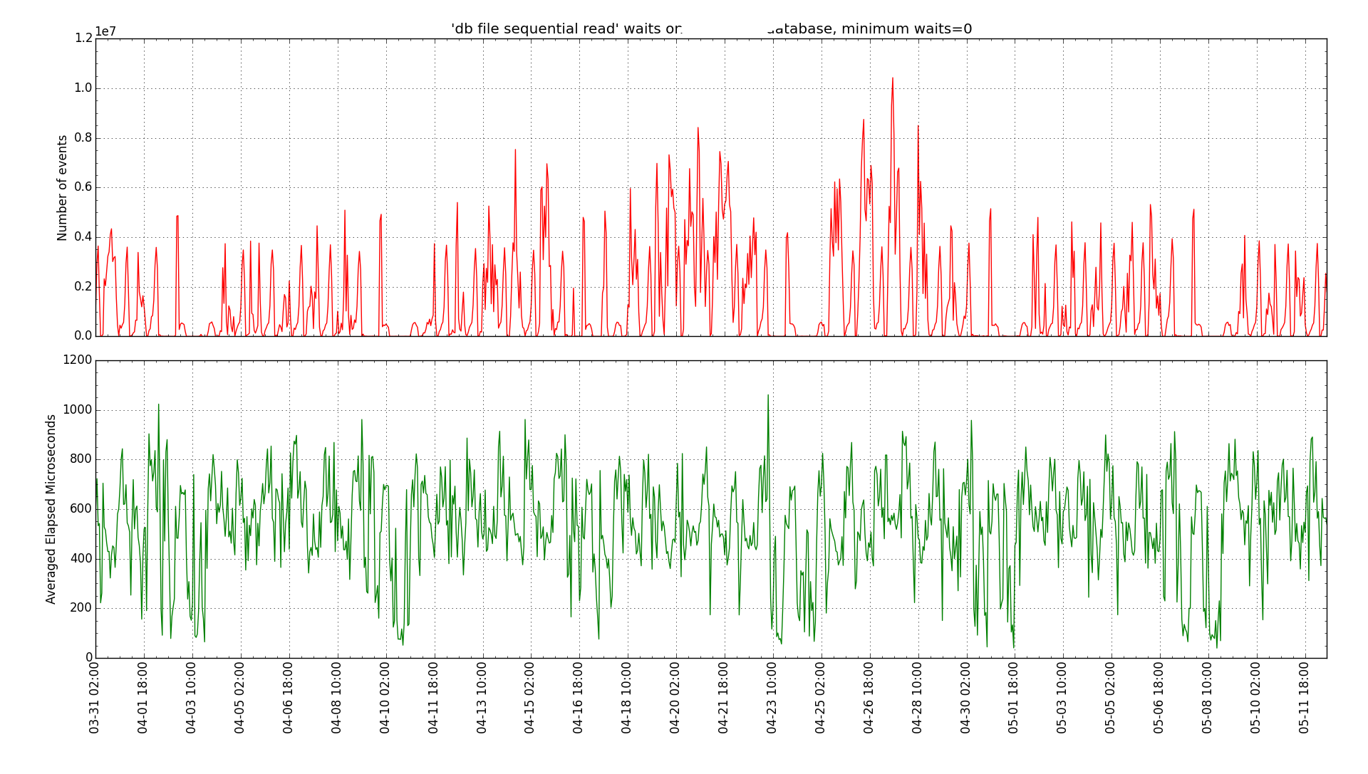Image resolution: width=1368 pixels, height=774 pixels.
Task: Click the 1.0 tick on the upper chart
Action: tap(83, 88)
